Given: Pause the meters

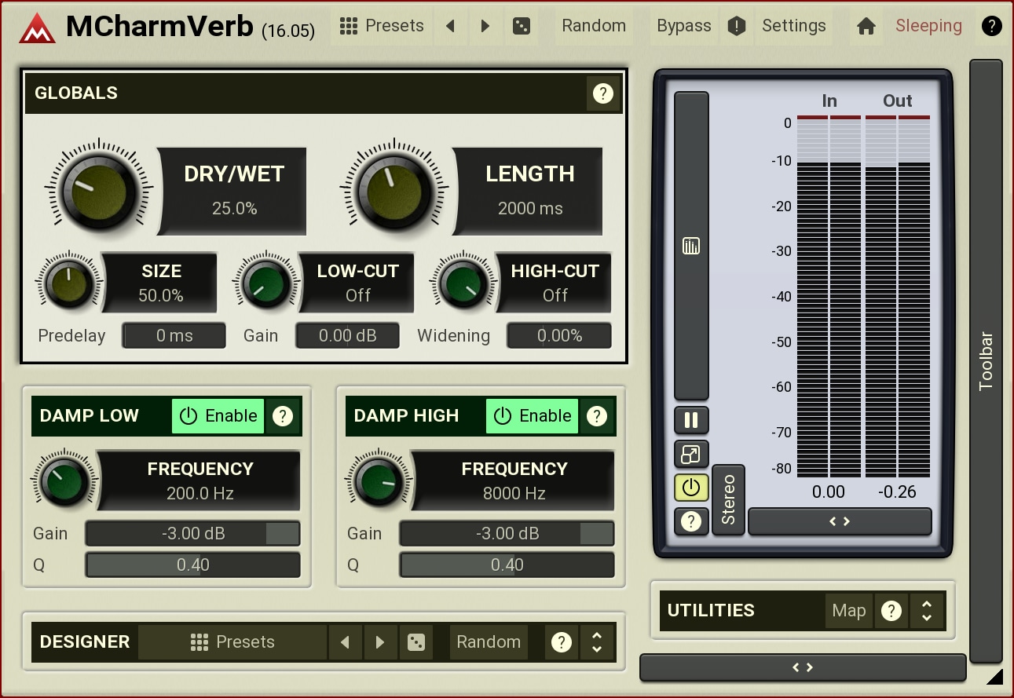Looking at the screenshot, I should tap(691, 421).
